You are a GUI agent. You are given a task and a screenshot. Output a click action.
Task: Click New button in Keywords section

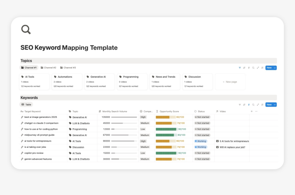[x=269, y=104]
